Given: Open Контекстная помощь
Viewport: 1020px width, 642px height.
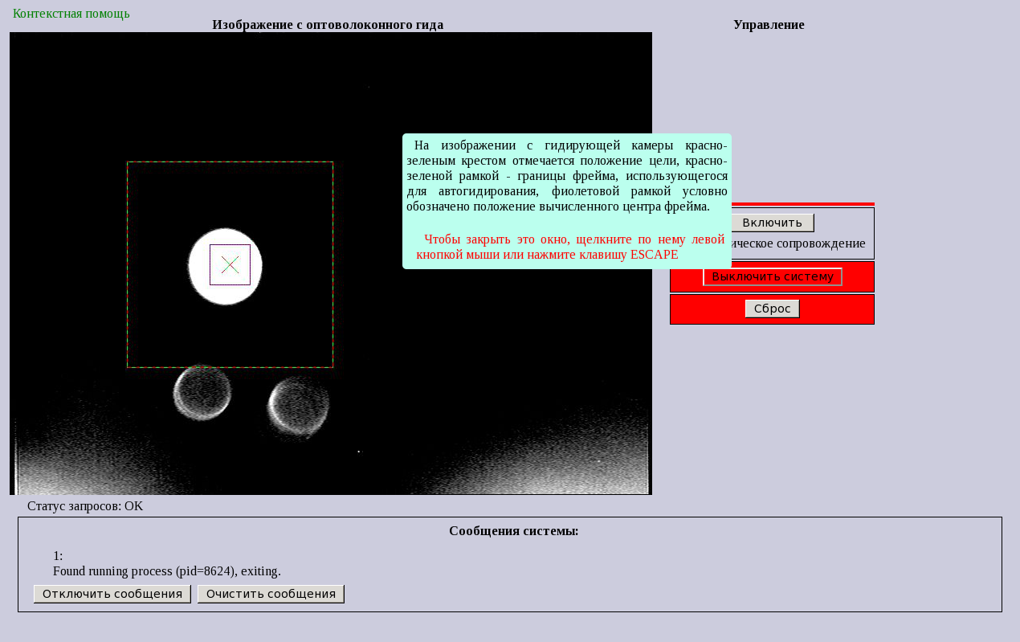Looking at the screenshot, I should tap(71, 13).
